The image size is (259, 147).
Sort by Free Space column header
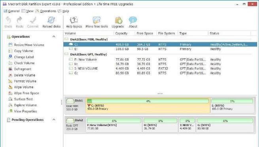coord(146,33)
